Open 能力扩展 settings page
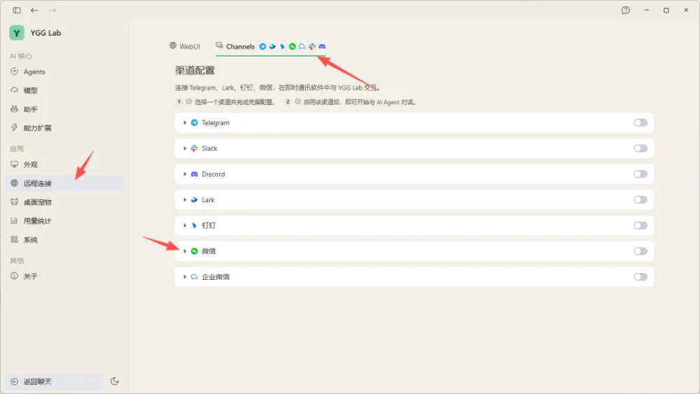The width and height of the screenshot is (700, 394). (x=64, y=127)
